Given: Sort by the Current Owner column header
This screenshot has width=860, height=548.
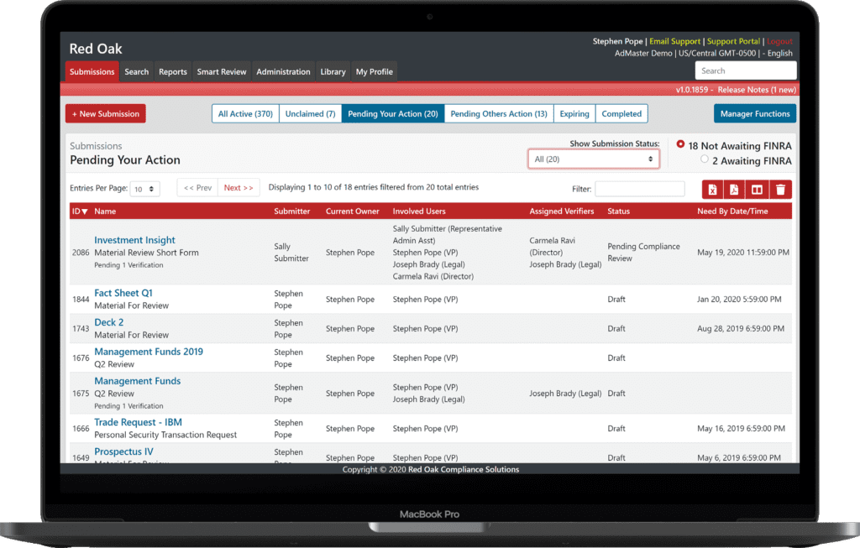Looking at the screenshot, I should 352,211.
